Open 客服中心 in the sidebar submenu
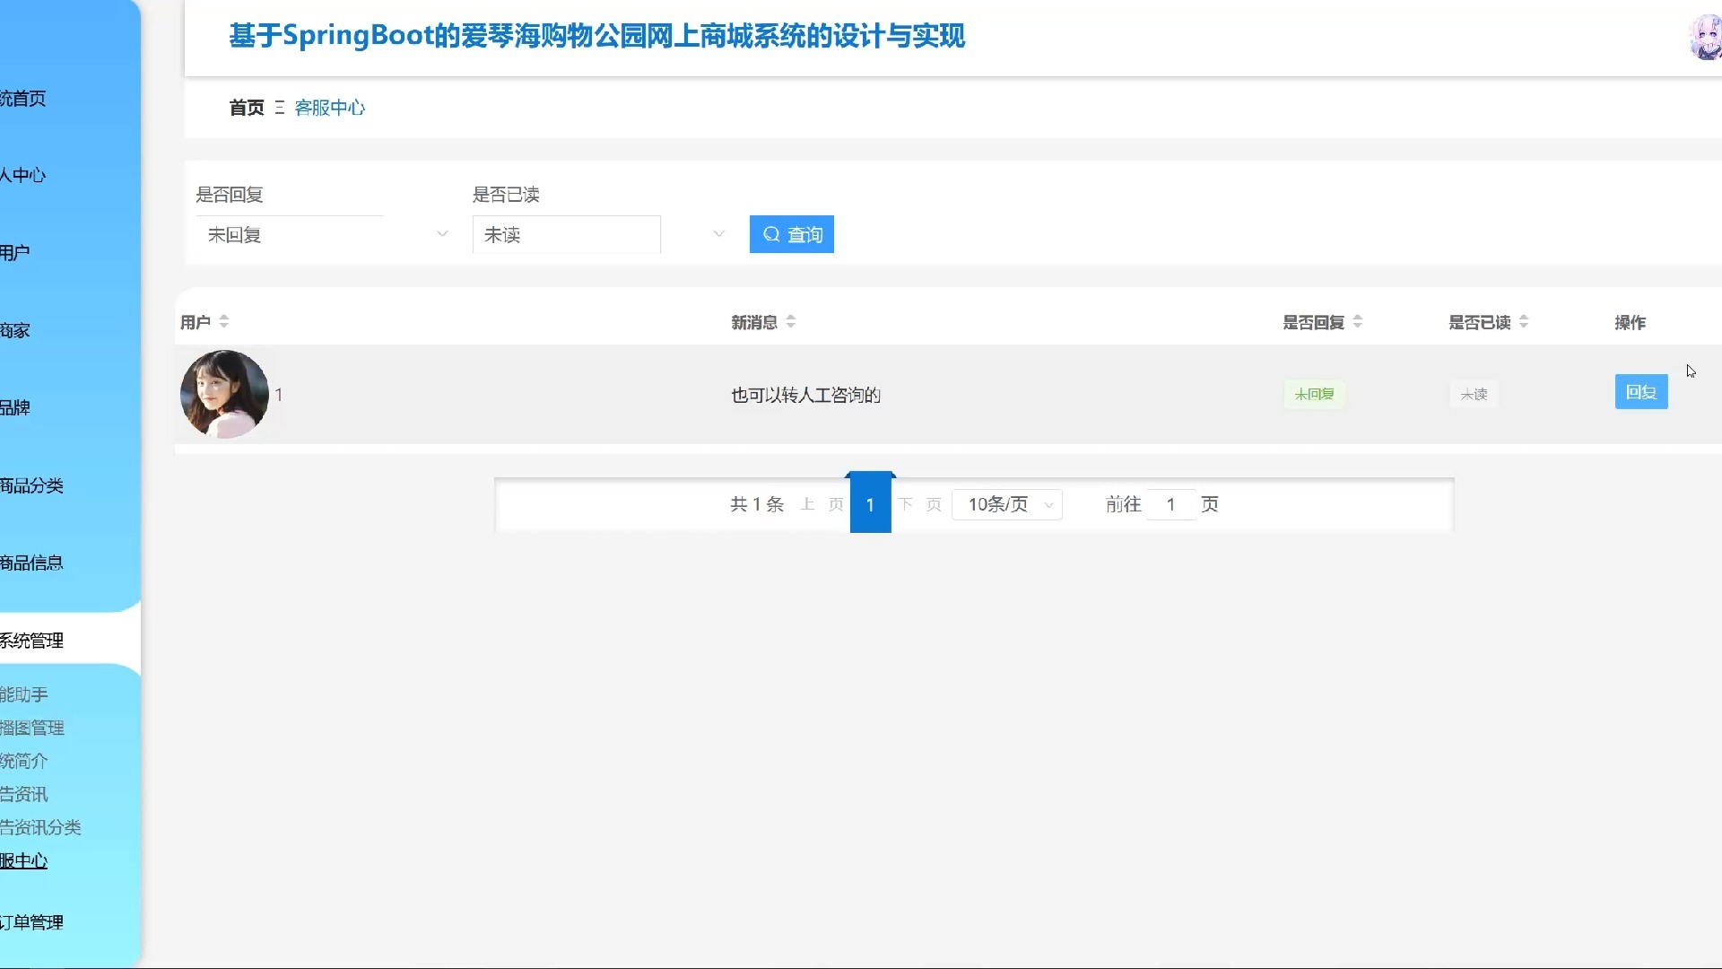Viewport: 1722px width, 969px height. 24,860
